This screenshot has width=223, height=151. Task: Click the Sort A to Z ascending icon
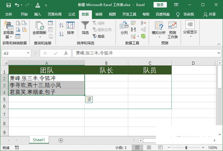pos(61,25)
